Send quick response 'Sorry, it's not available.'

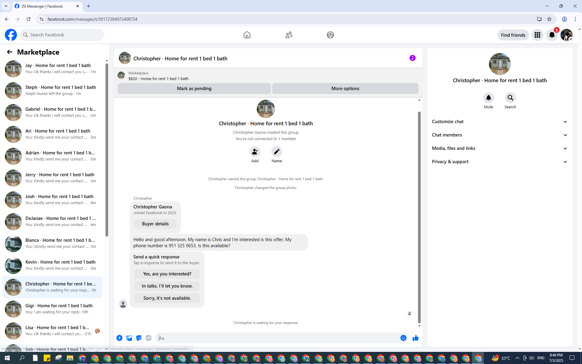pyautogui.click(x=167, y=298)
